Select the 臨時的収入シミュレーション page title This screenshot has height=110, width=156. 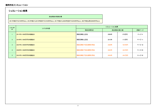(x=17, y=5)
